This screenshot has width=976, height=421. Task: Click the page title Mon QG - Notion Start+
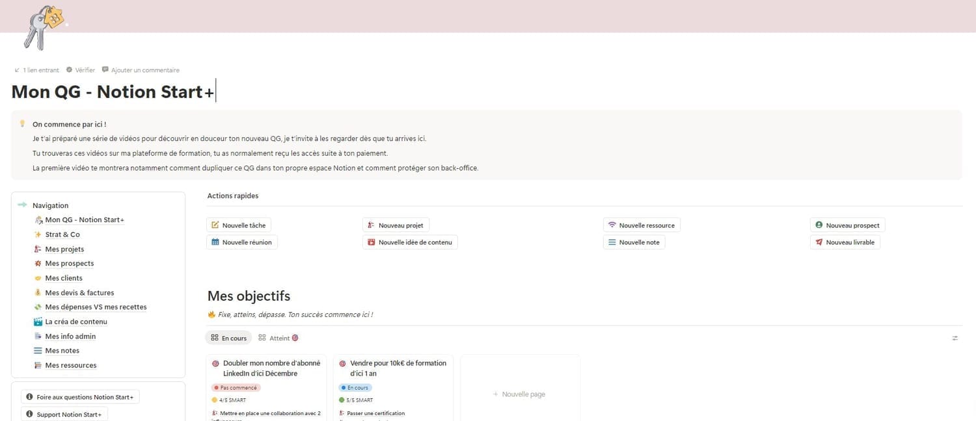click(x=113, y=92)
